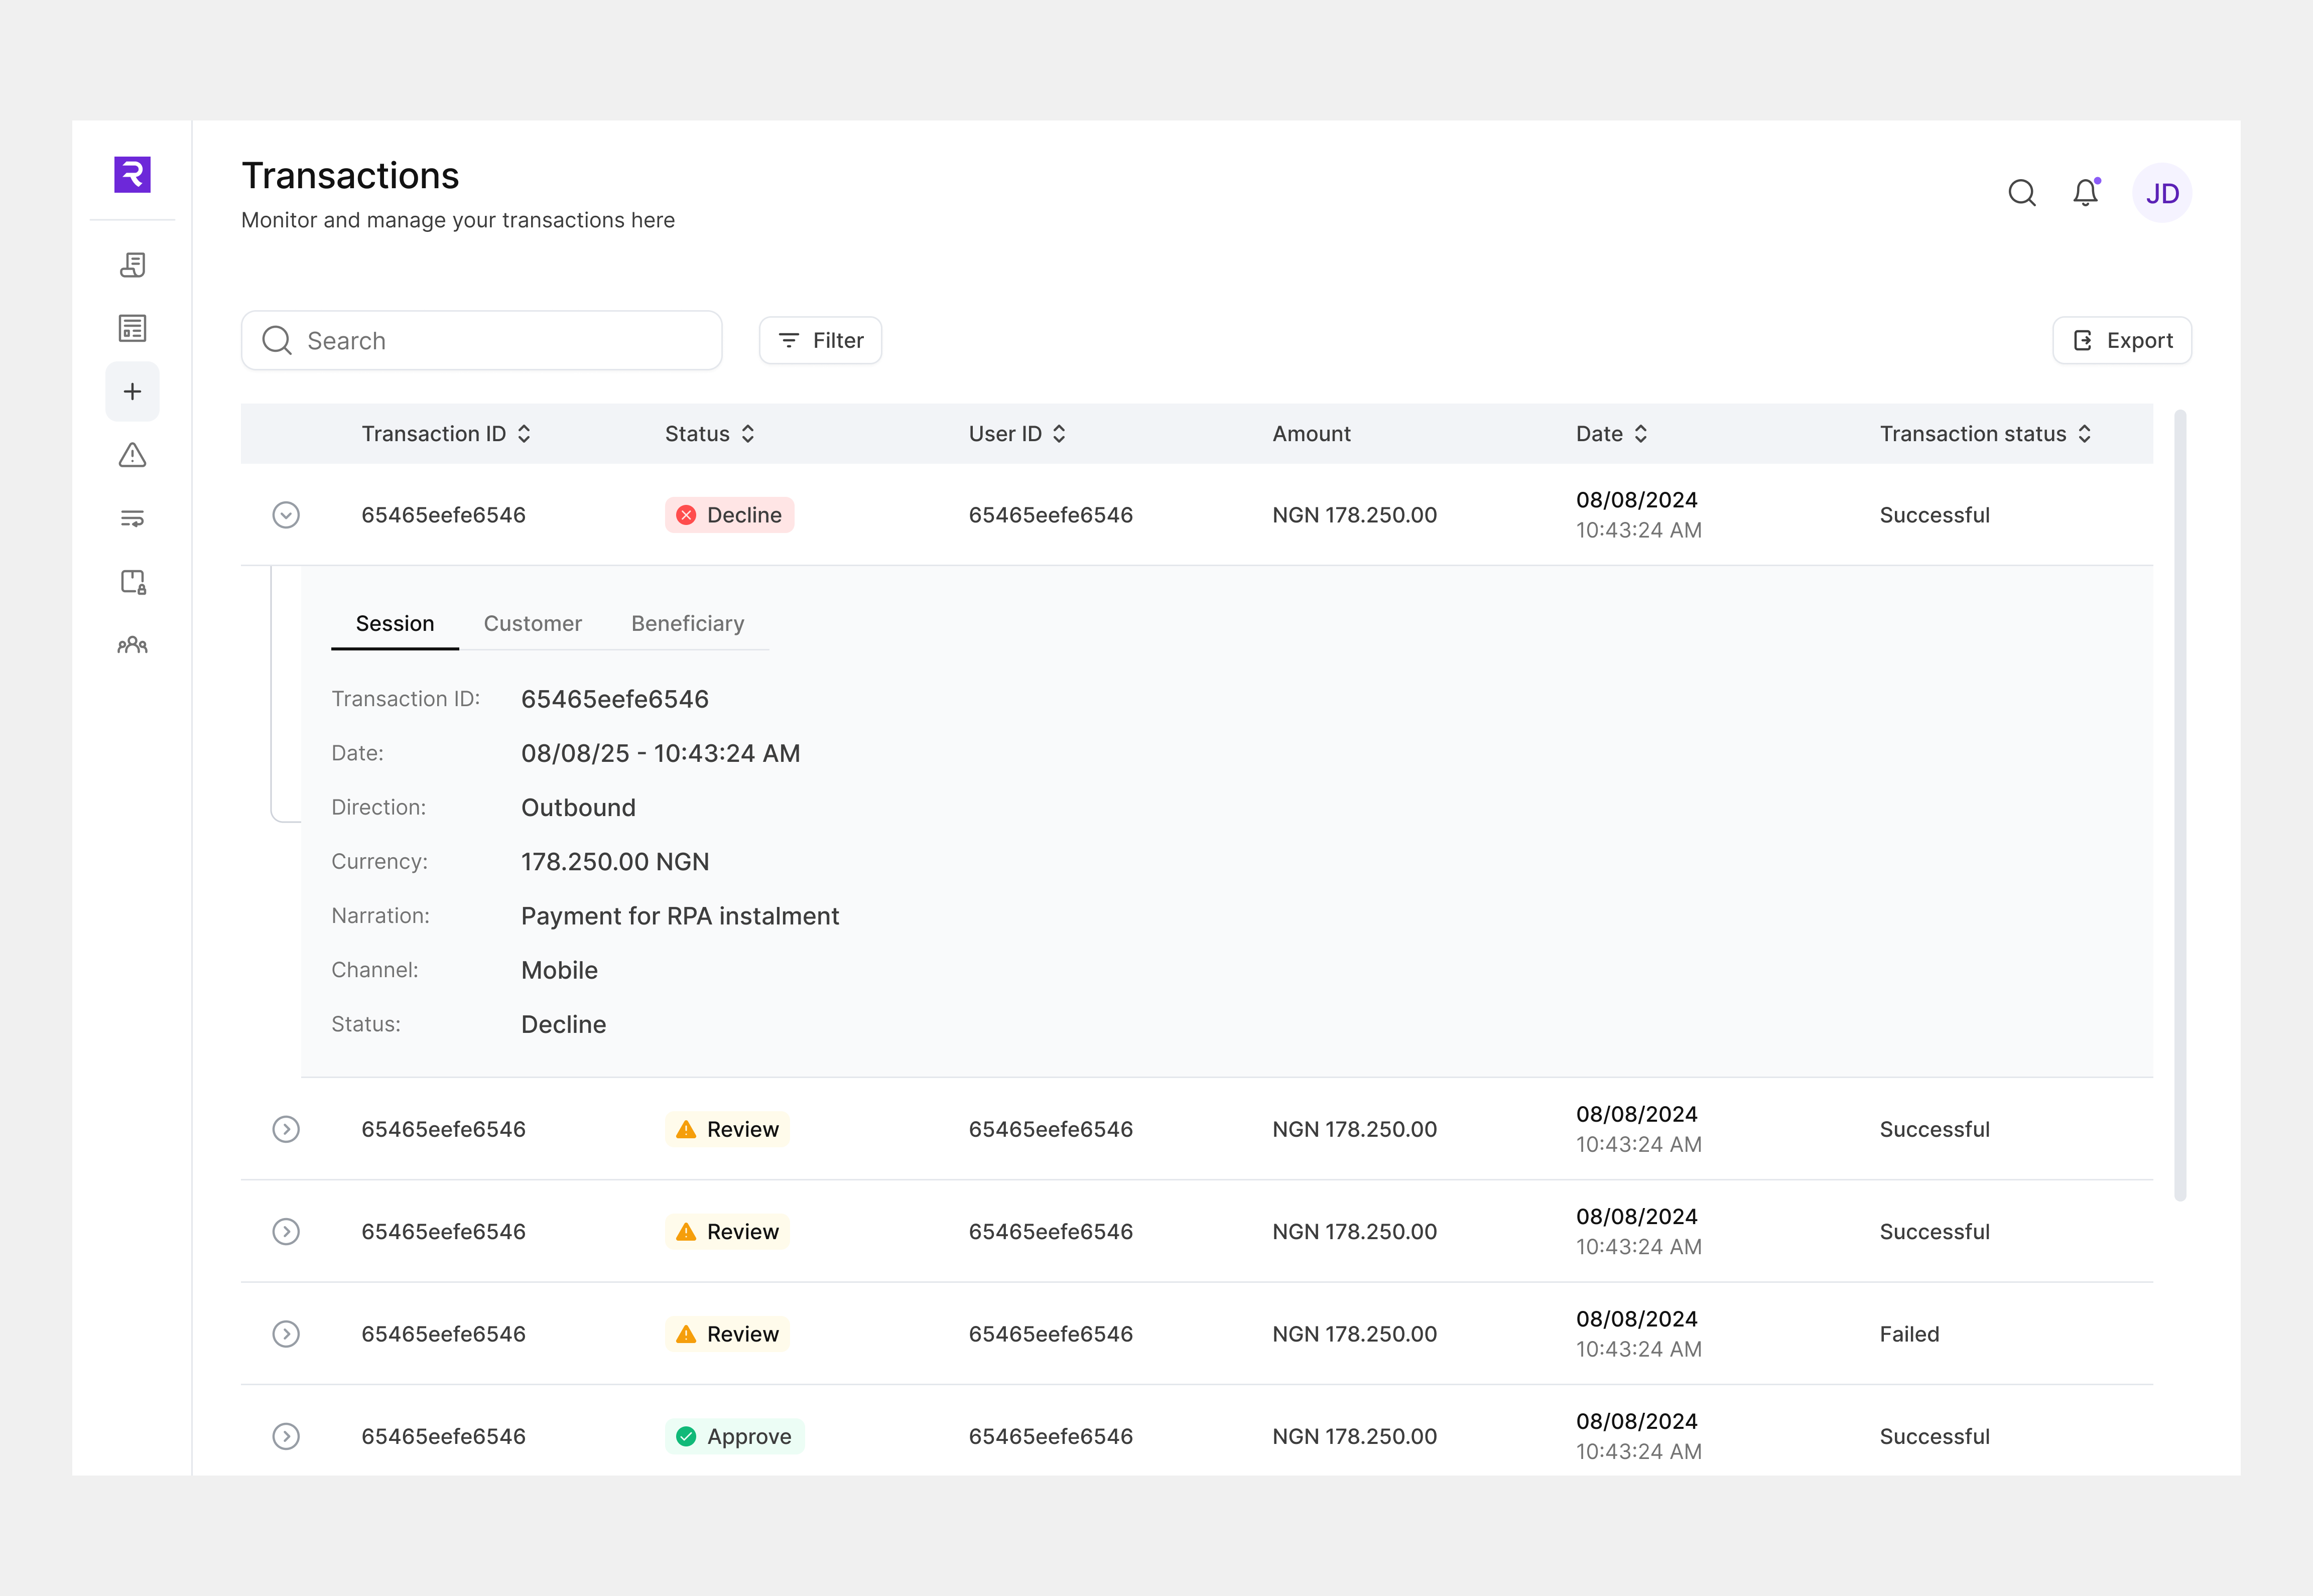
Task: Expand the Approve transaction row
Action: tap(286, 1437)
